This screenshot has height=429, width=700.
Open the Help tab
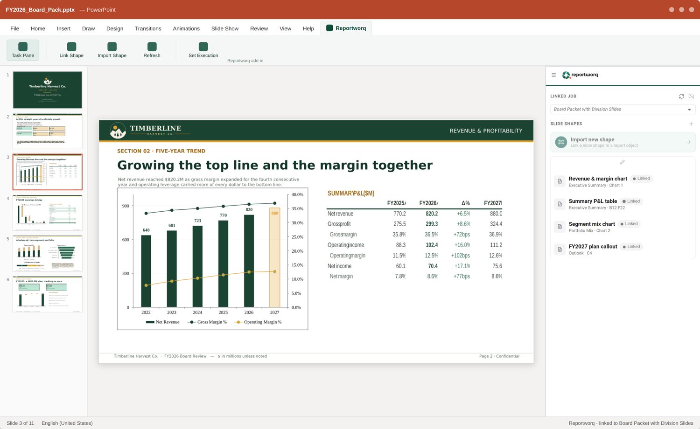308,28
